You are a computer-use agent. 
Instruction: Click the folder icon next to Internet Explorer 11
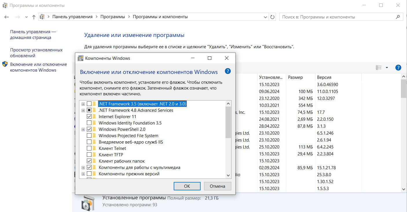[x=94, y=117]
